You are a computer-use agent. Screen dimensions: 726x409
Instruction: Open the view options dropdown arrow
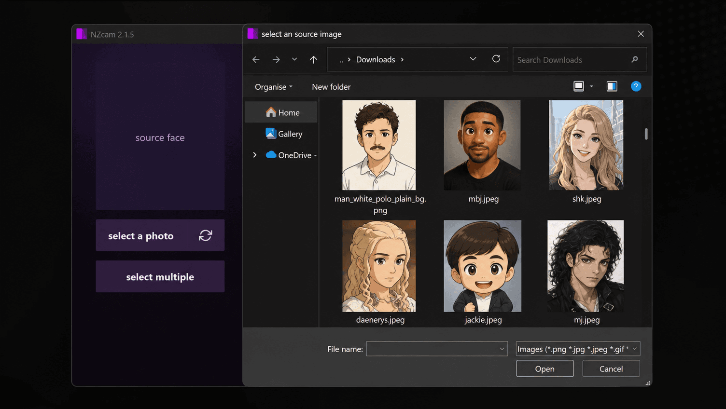(x=592, y=86)
